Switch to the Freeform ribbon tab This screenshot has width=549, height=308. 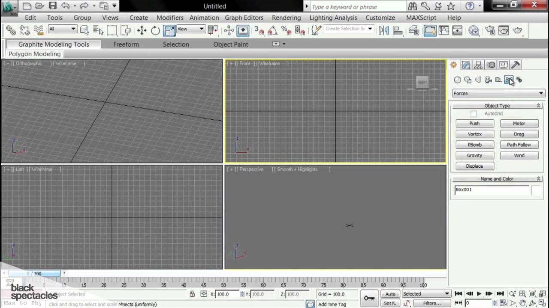(x=126, y=44)
